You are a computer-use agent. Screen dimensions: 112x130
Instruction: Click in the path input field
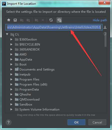[x=54, y=27]
